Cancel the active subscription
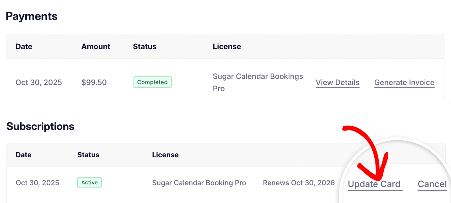Viewport: 451px width, 203px height. point(432,184)
